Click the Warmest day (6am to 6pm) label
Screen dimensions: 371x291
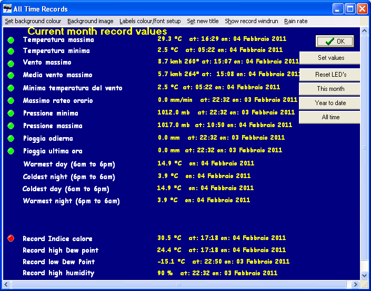[69, 164]
